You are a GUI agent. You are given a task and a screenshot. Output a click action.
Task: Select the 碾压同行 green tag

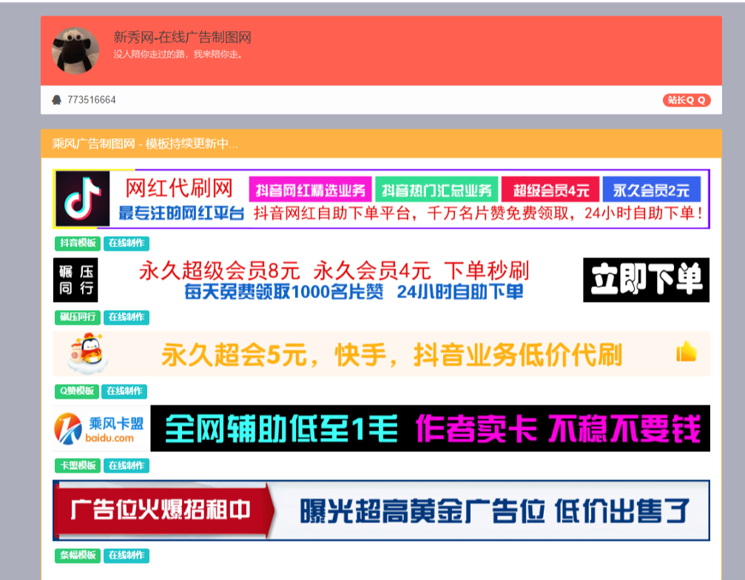pos(78,317)
